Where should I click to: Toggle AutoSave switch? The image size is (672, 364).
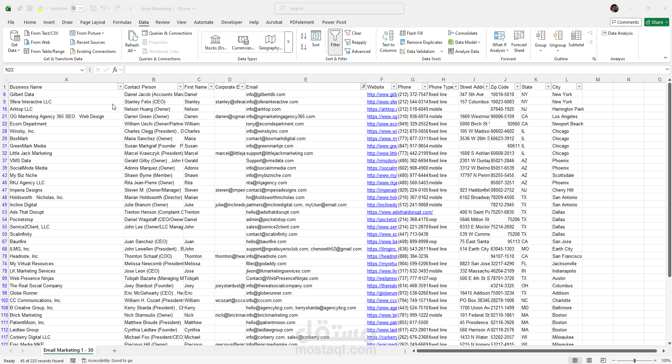coord(78,8)
